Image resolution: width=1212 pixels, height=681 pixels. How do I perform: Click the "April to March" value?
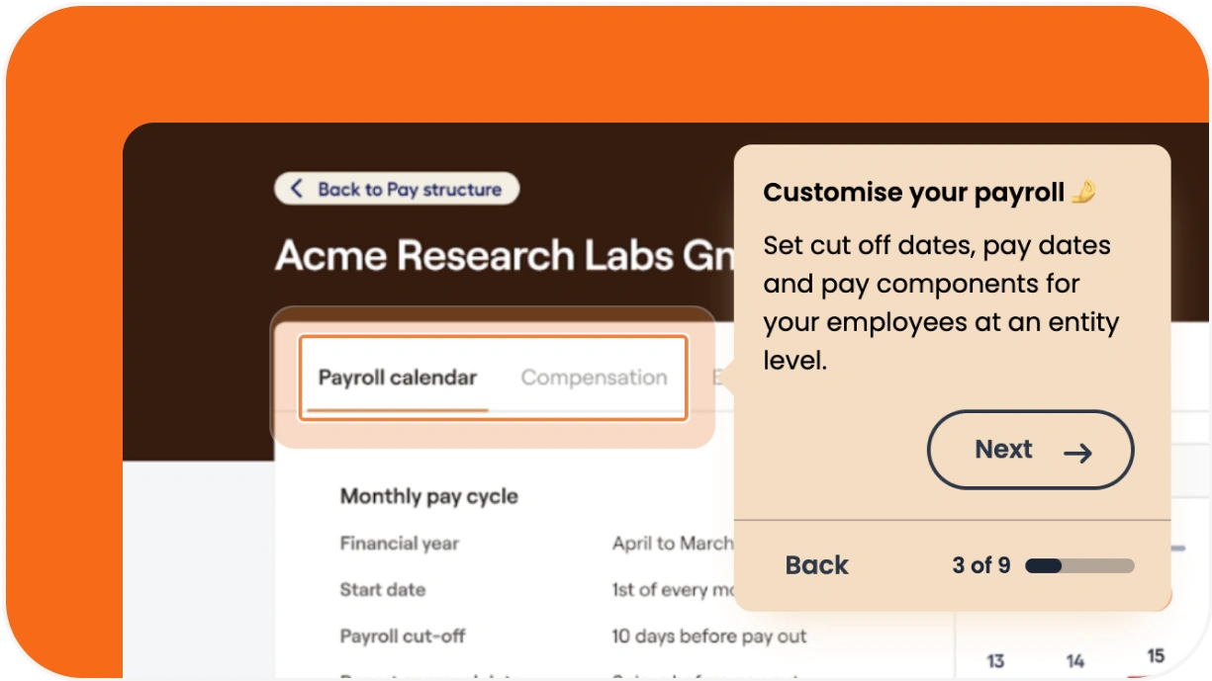pos(673,544)
